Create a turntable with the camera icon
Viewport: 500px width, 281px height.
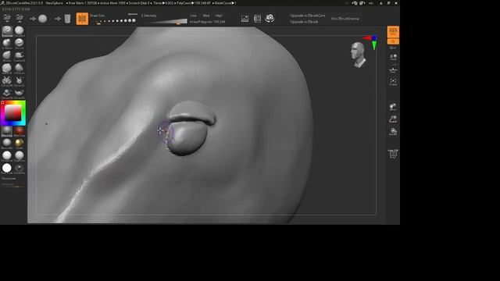tap(270, 19)
